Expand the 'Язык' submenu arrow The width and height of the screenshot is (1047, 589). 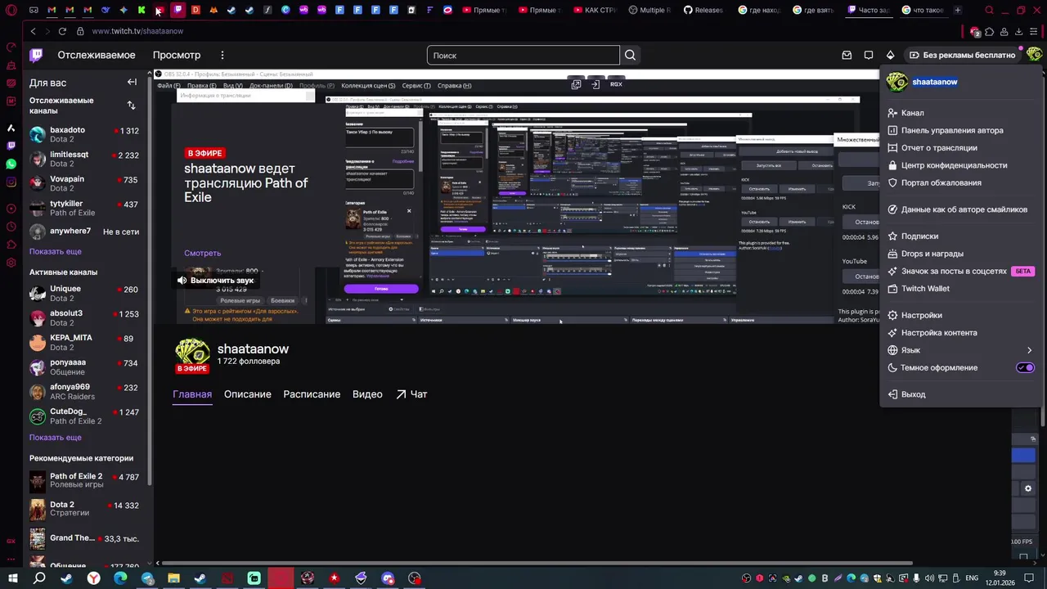(x=1029, y=350)
